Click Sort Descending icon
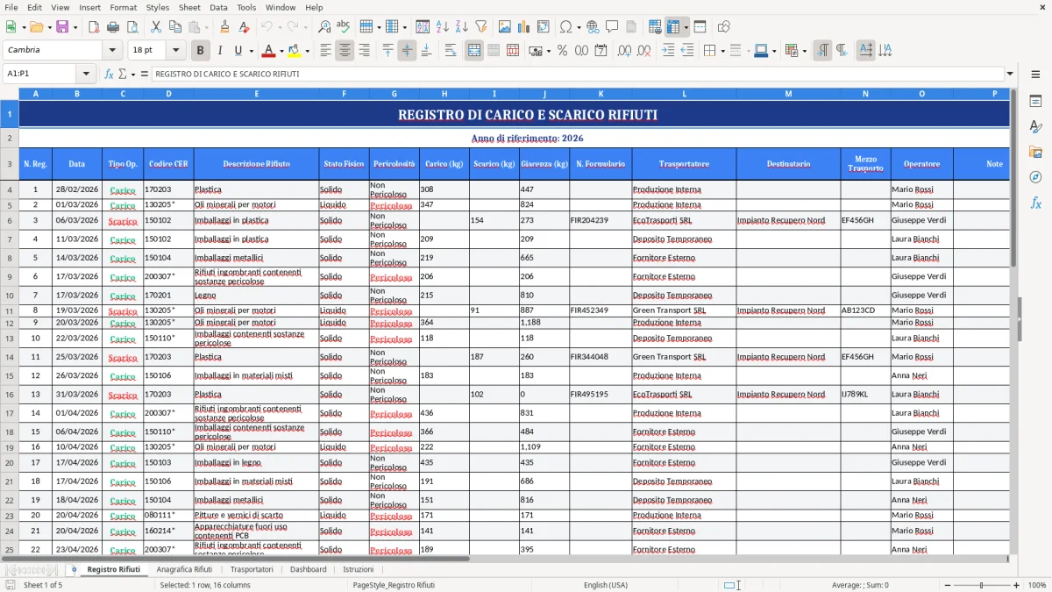This screenshot has width=1052, height=592. point(462,27)
